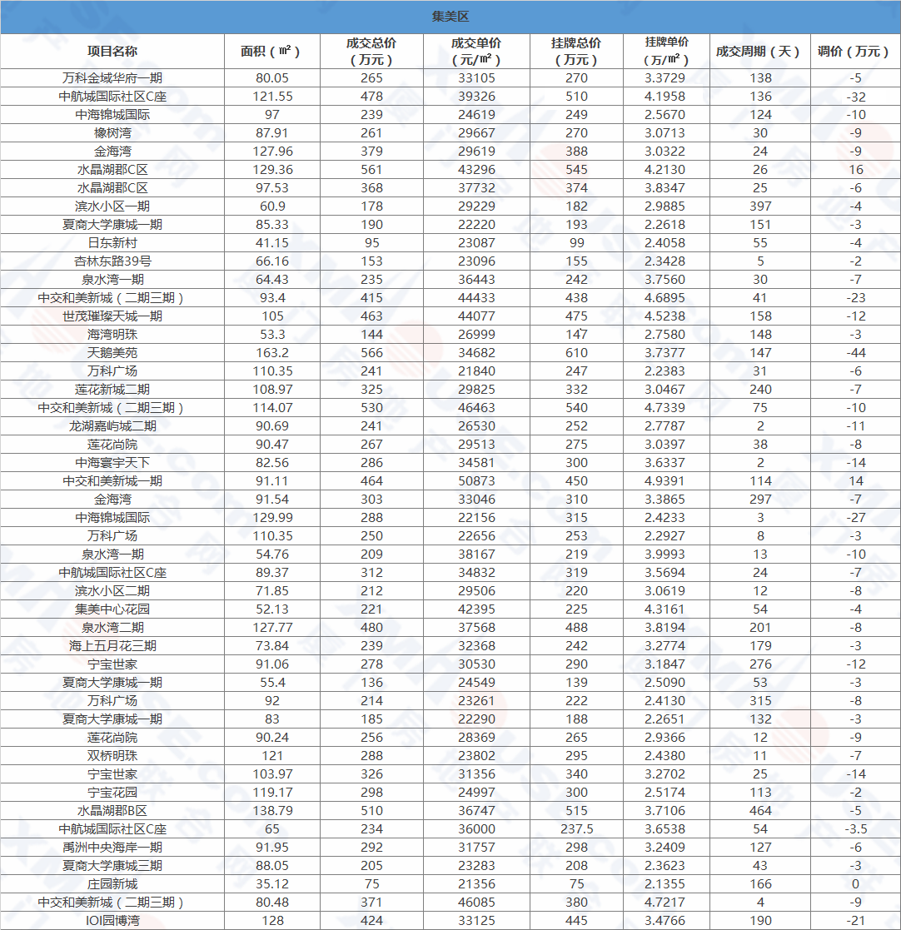Click listing unit price 2.1355
The height and width of the screenshot is (930, 901).
click(665, 885)
